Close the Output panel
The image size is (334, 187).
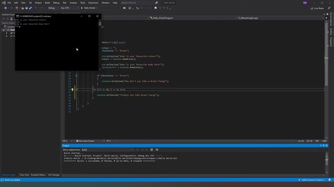[x=327, y=145]
